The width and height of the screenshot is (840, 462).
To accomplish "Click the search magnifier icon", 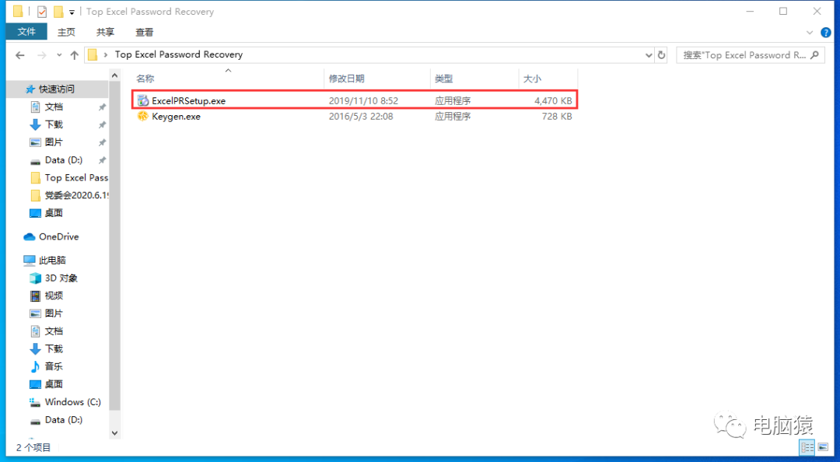I will 815,54.
